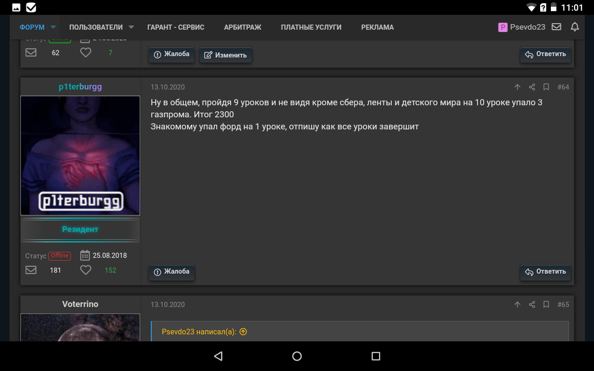Reply to p1terburgg's post with Ответить
Viewport: 594px width, 371px height.
tap(546, 272)
